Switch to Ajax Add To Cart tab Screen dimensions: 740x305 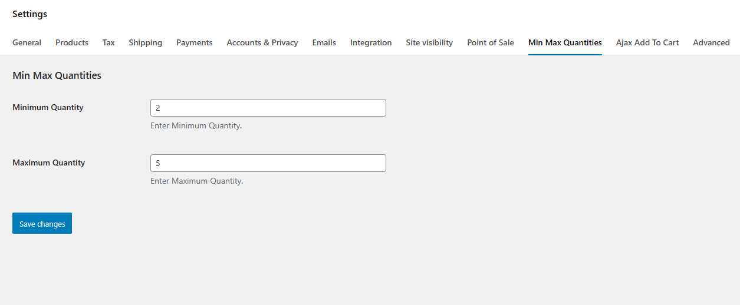click(x=647, y=42)
